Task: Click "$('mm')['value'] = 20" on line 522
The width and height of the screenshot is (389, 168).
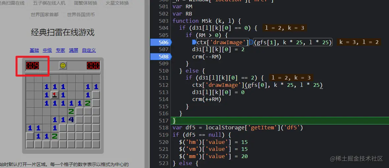Action: [x=213, y=156]
